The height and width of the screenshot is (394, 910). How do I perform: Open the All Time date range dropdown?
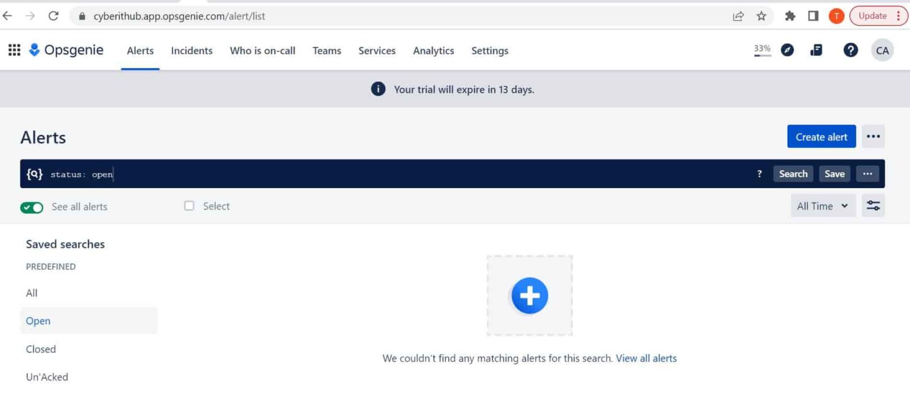822,205
